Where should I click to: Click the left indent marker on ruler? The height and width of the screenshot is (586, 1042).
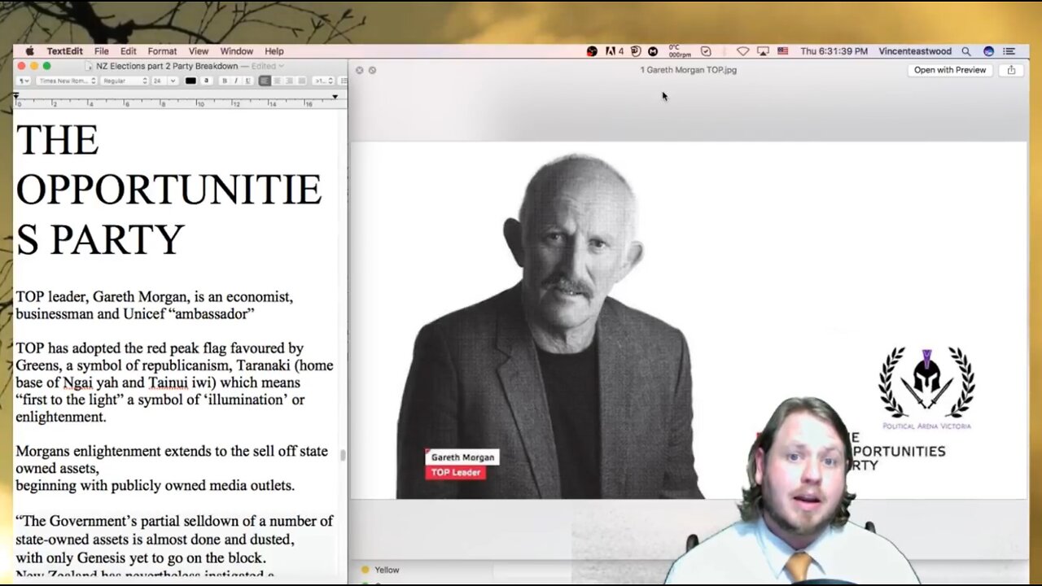[15, 97]
